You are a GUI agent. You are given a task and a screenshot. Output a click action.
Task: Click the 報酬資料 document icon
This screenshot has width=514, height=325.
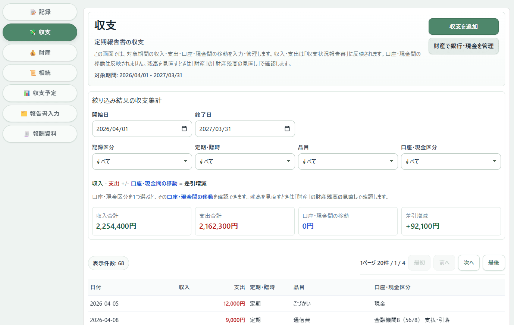(27, 134)
